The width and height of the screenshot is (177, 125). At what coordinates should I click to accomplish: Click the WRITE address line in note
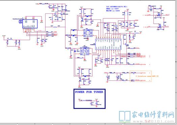pyautogui.click(x=113, y=11)
